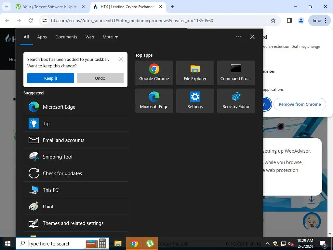Click the Keep it button
The height and width of the screenshot is (250, 333).
(50, 78)
